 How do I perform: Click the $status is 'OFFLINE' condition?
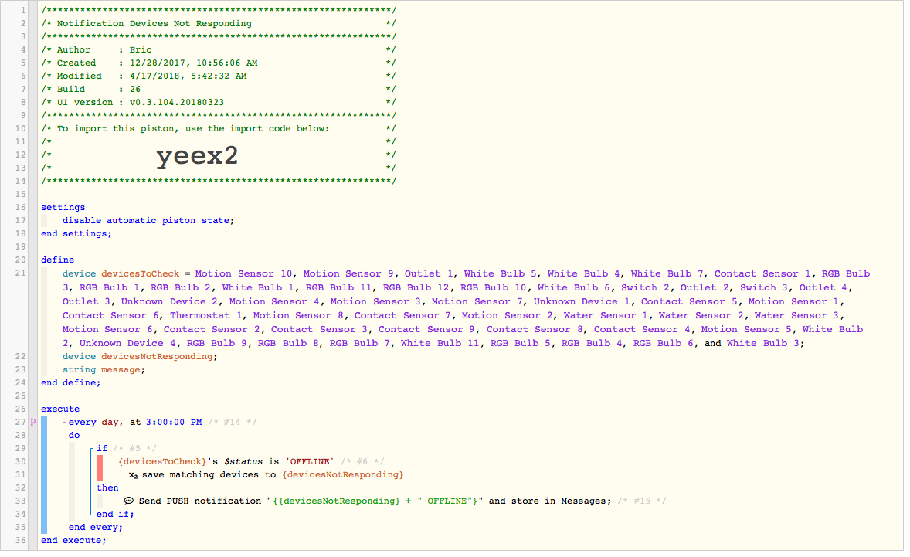226,462
